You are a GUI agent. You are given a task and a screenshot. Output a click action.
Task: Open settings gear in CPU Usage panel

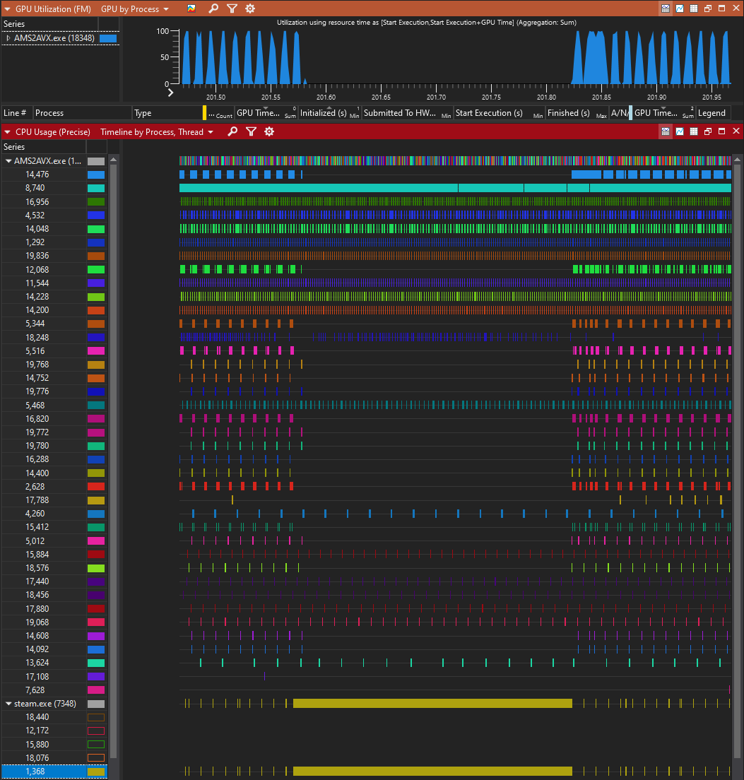pos(269,132)
